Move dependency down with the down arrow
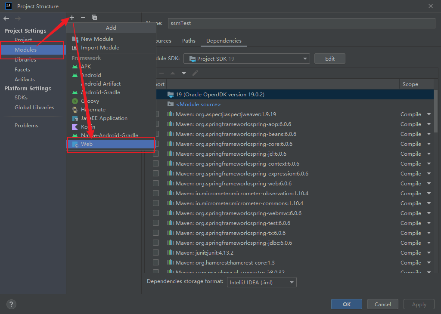 [x=184, y=73]
